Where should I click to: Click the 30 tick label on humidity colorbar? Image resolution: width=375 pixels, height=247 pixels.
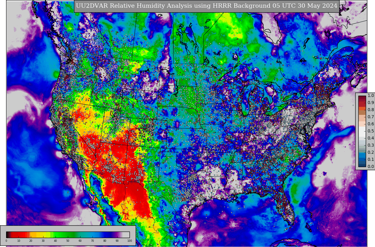tap(43, 241)
